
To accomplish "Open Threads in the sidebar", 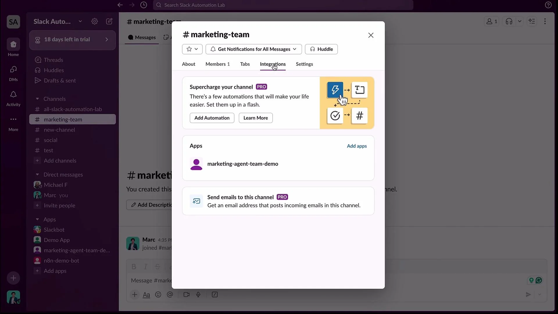I will 72,60.
